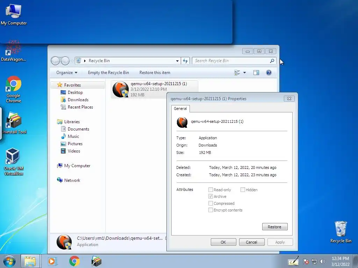The width and height of the screenshot is (358, 268).
Task: Launch Windows Media Player from the taskbar
Action: (52, 261)
